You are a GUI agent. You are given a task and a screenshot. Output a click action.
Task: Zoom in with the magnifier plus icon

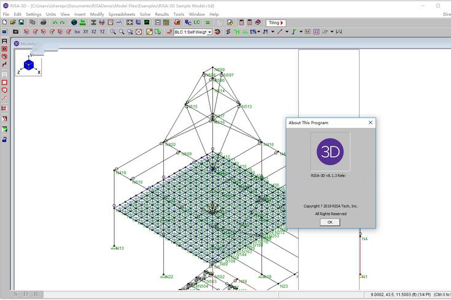pyautogui.click(x=113, y=32)
